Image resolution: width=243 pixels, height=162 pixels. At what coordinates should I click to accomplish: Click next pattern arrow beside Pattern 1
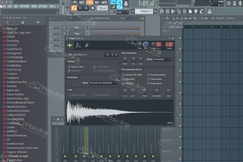coord(155,11)
